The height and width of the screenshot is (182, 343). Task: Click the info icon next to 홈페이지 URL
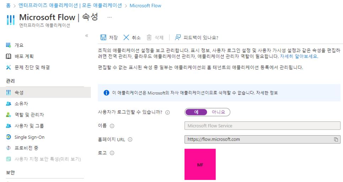pos(130,140)
